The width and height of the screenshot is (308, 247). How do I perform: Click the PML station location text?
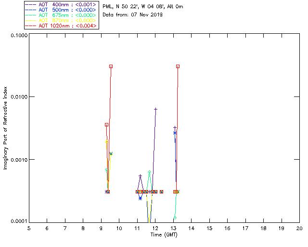click(143, 7)
